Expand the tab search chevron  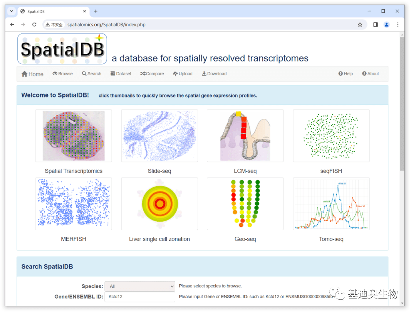[x=12, y=11]
